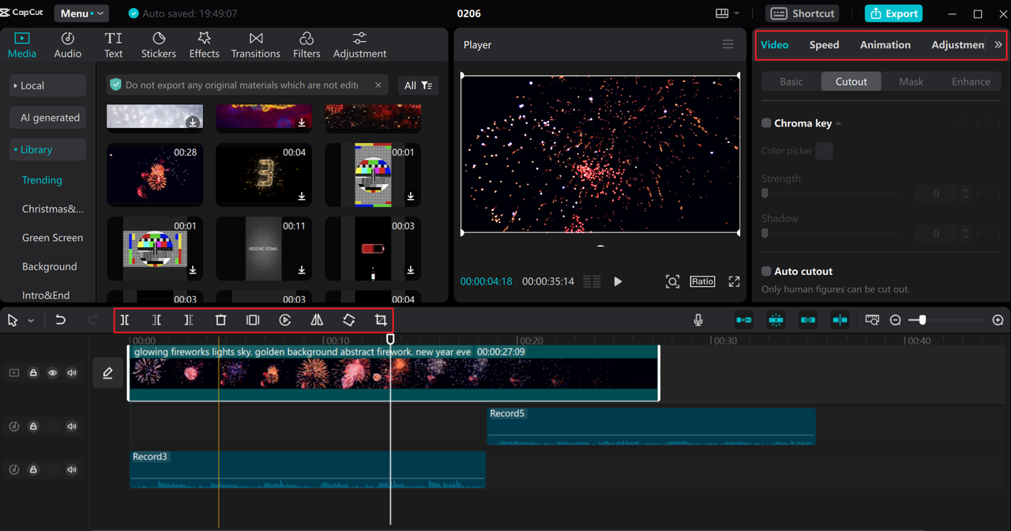The image size is (1011, 531).
Task: Open the Audio panel
Action: click(68, 45)
